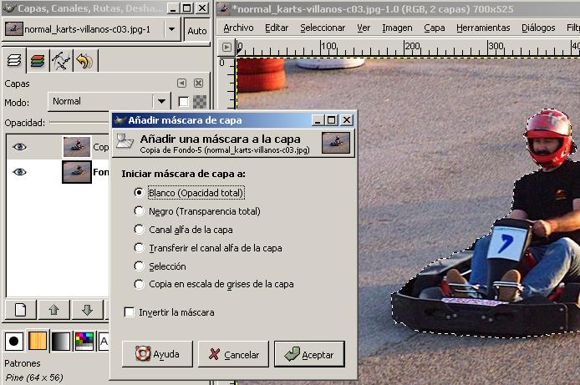Open the Archivo menu
580x385 pixels.
coord(238,28)
